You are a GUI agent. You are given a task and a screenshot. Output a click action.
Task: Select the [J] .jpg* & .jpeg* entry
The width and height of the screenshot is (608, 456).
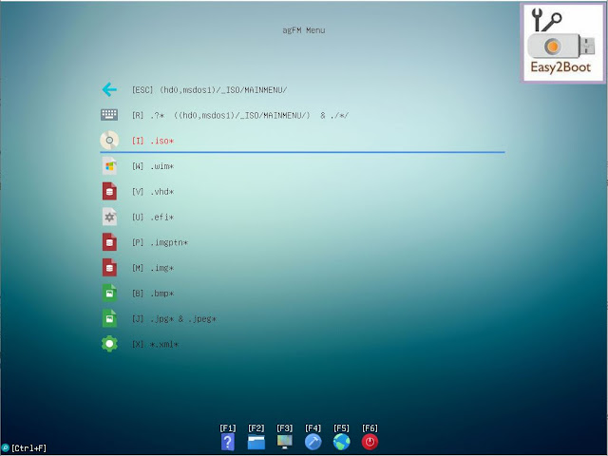tap(174, 319)
